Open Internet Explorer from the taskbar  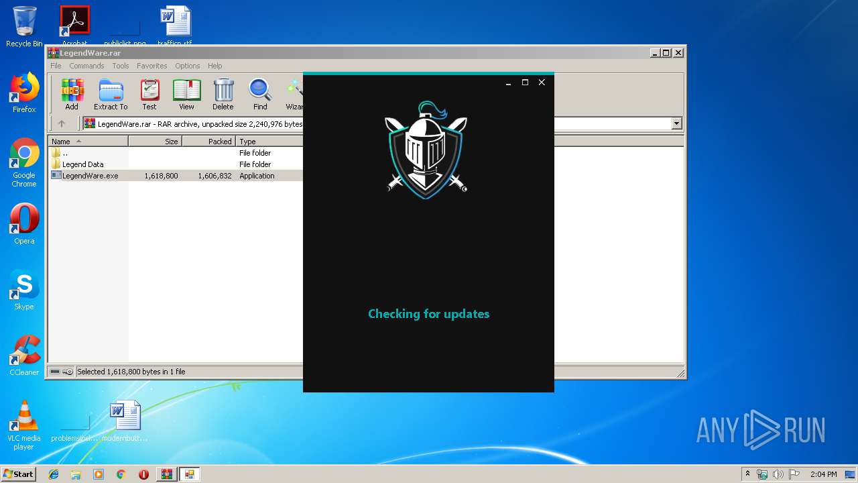tap(54, 474)
